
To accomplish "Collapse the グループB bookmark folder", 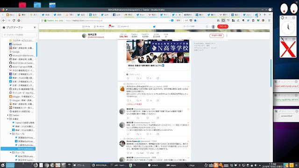I will pyautogui.click(x=11, y=153).
